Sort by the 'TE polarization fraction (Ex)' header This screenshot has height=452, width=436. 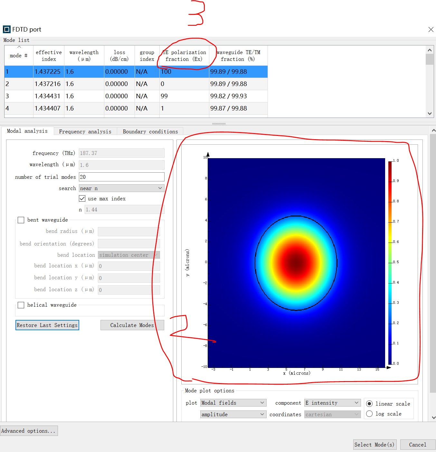click(x=184, y=56)
